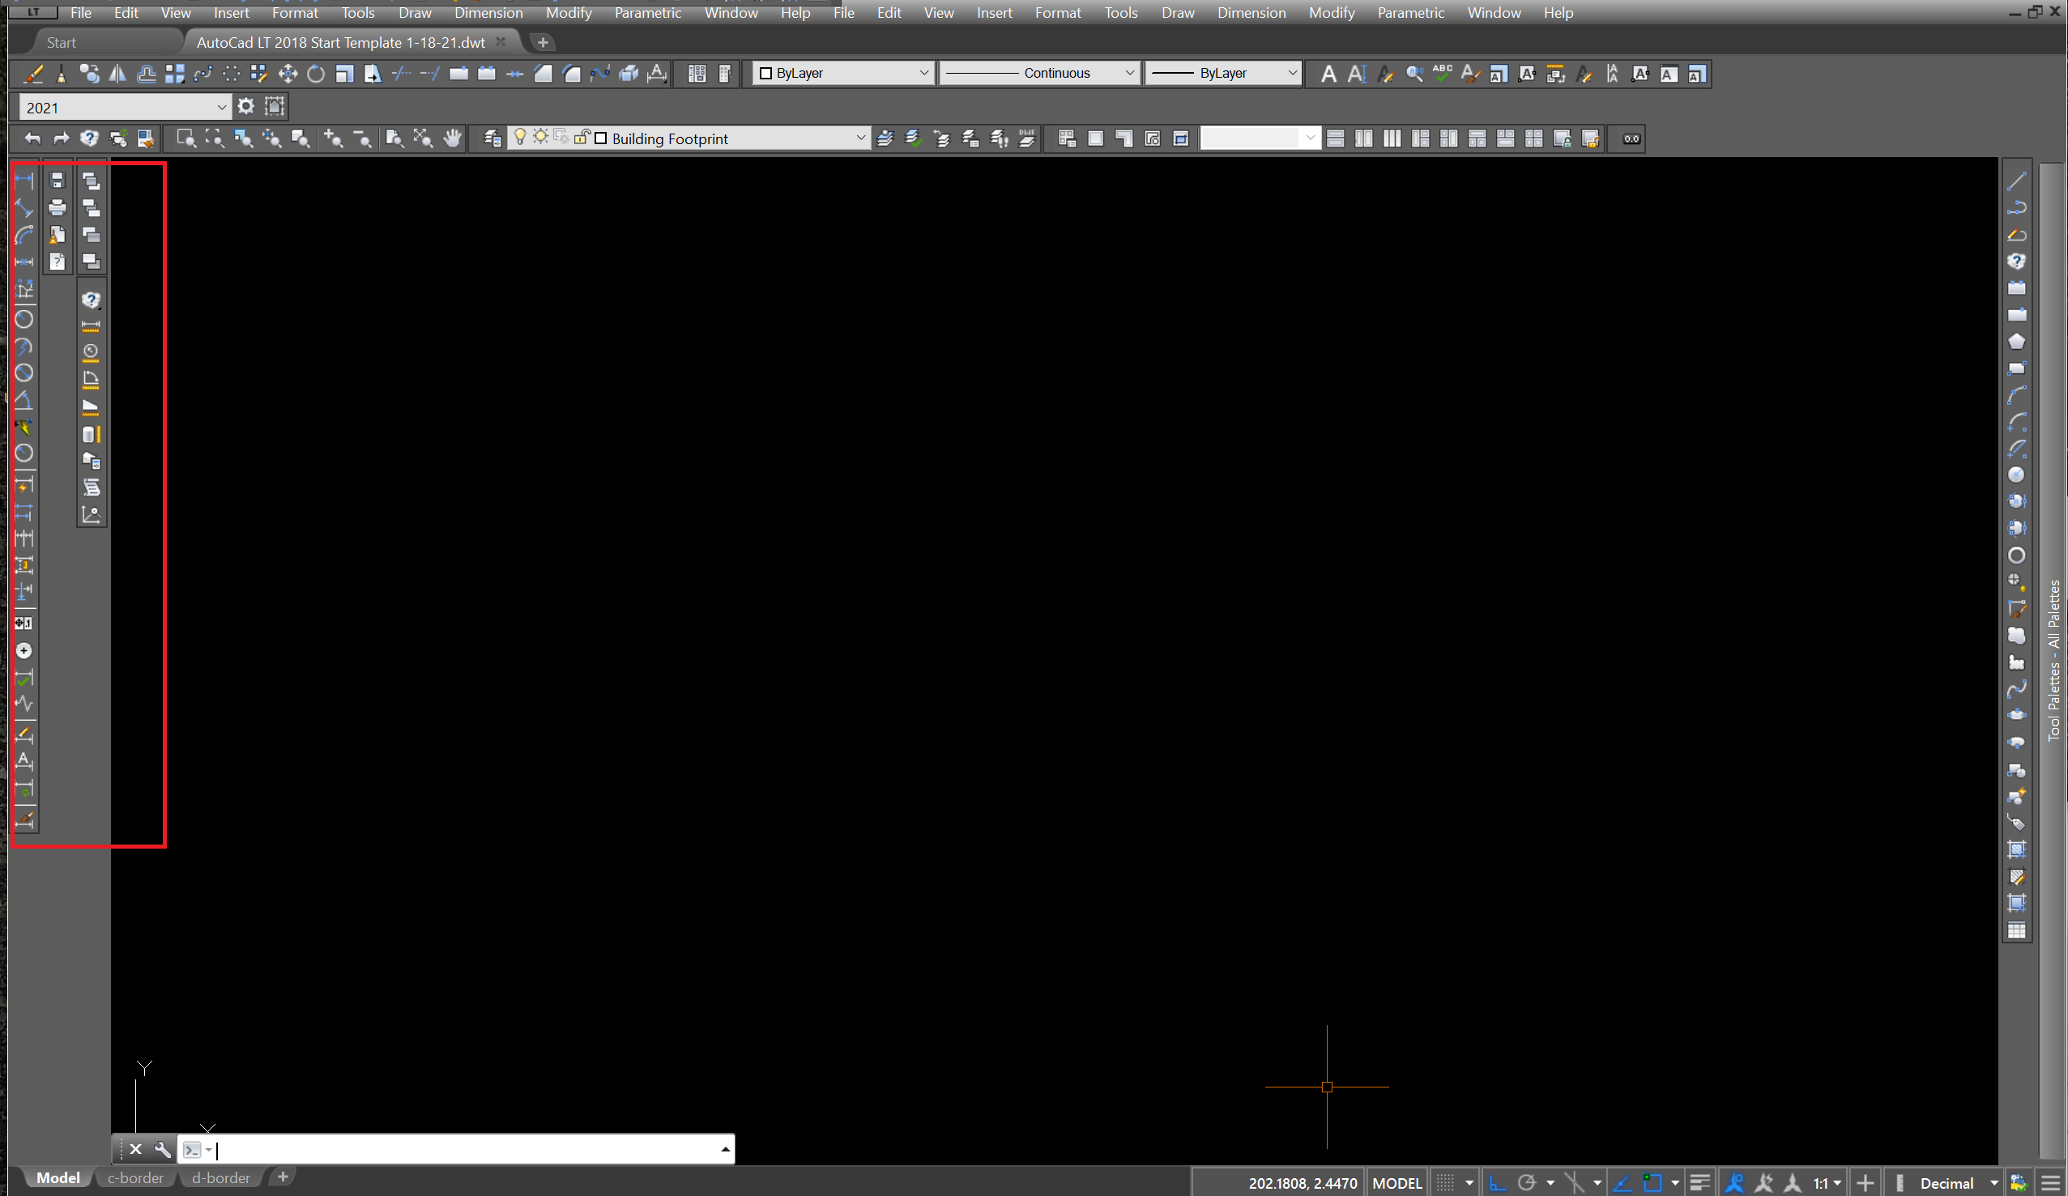Click the MODEL button in the status bar
This screenshot has width=2068, height=1196.
(1397, 1182)
